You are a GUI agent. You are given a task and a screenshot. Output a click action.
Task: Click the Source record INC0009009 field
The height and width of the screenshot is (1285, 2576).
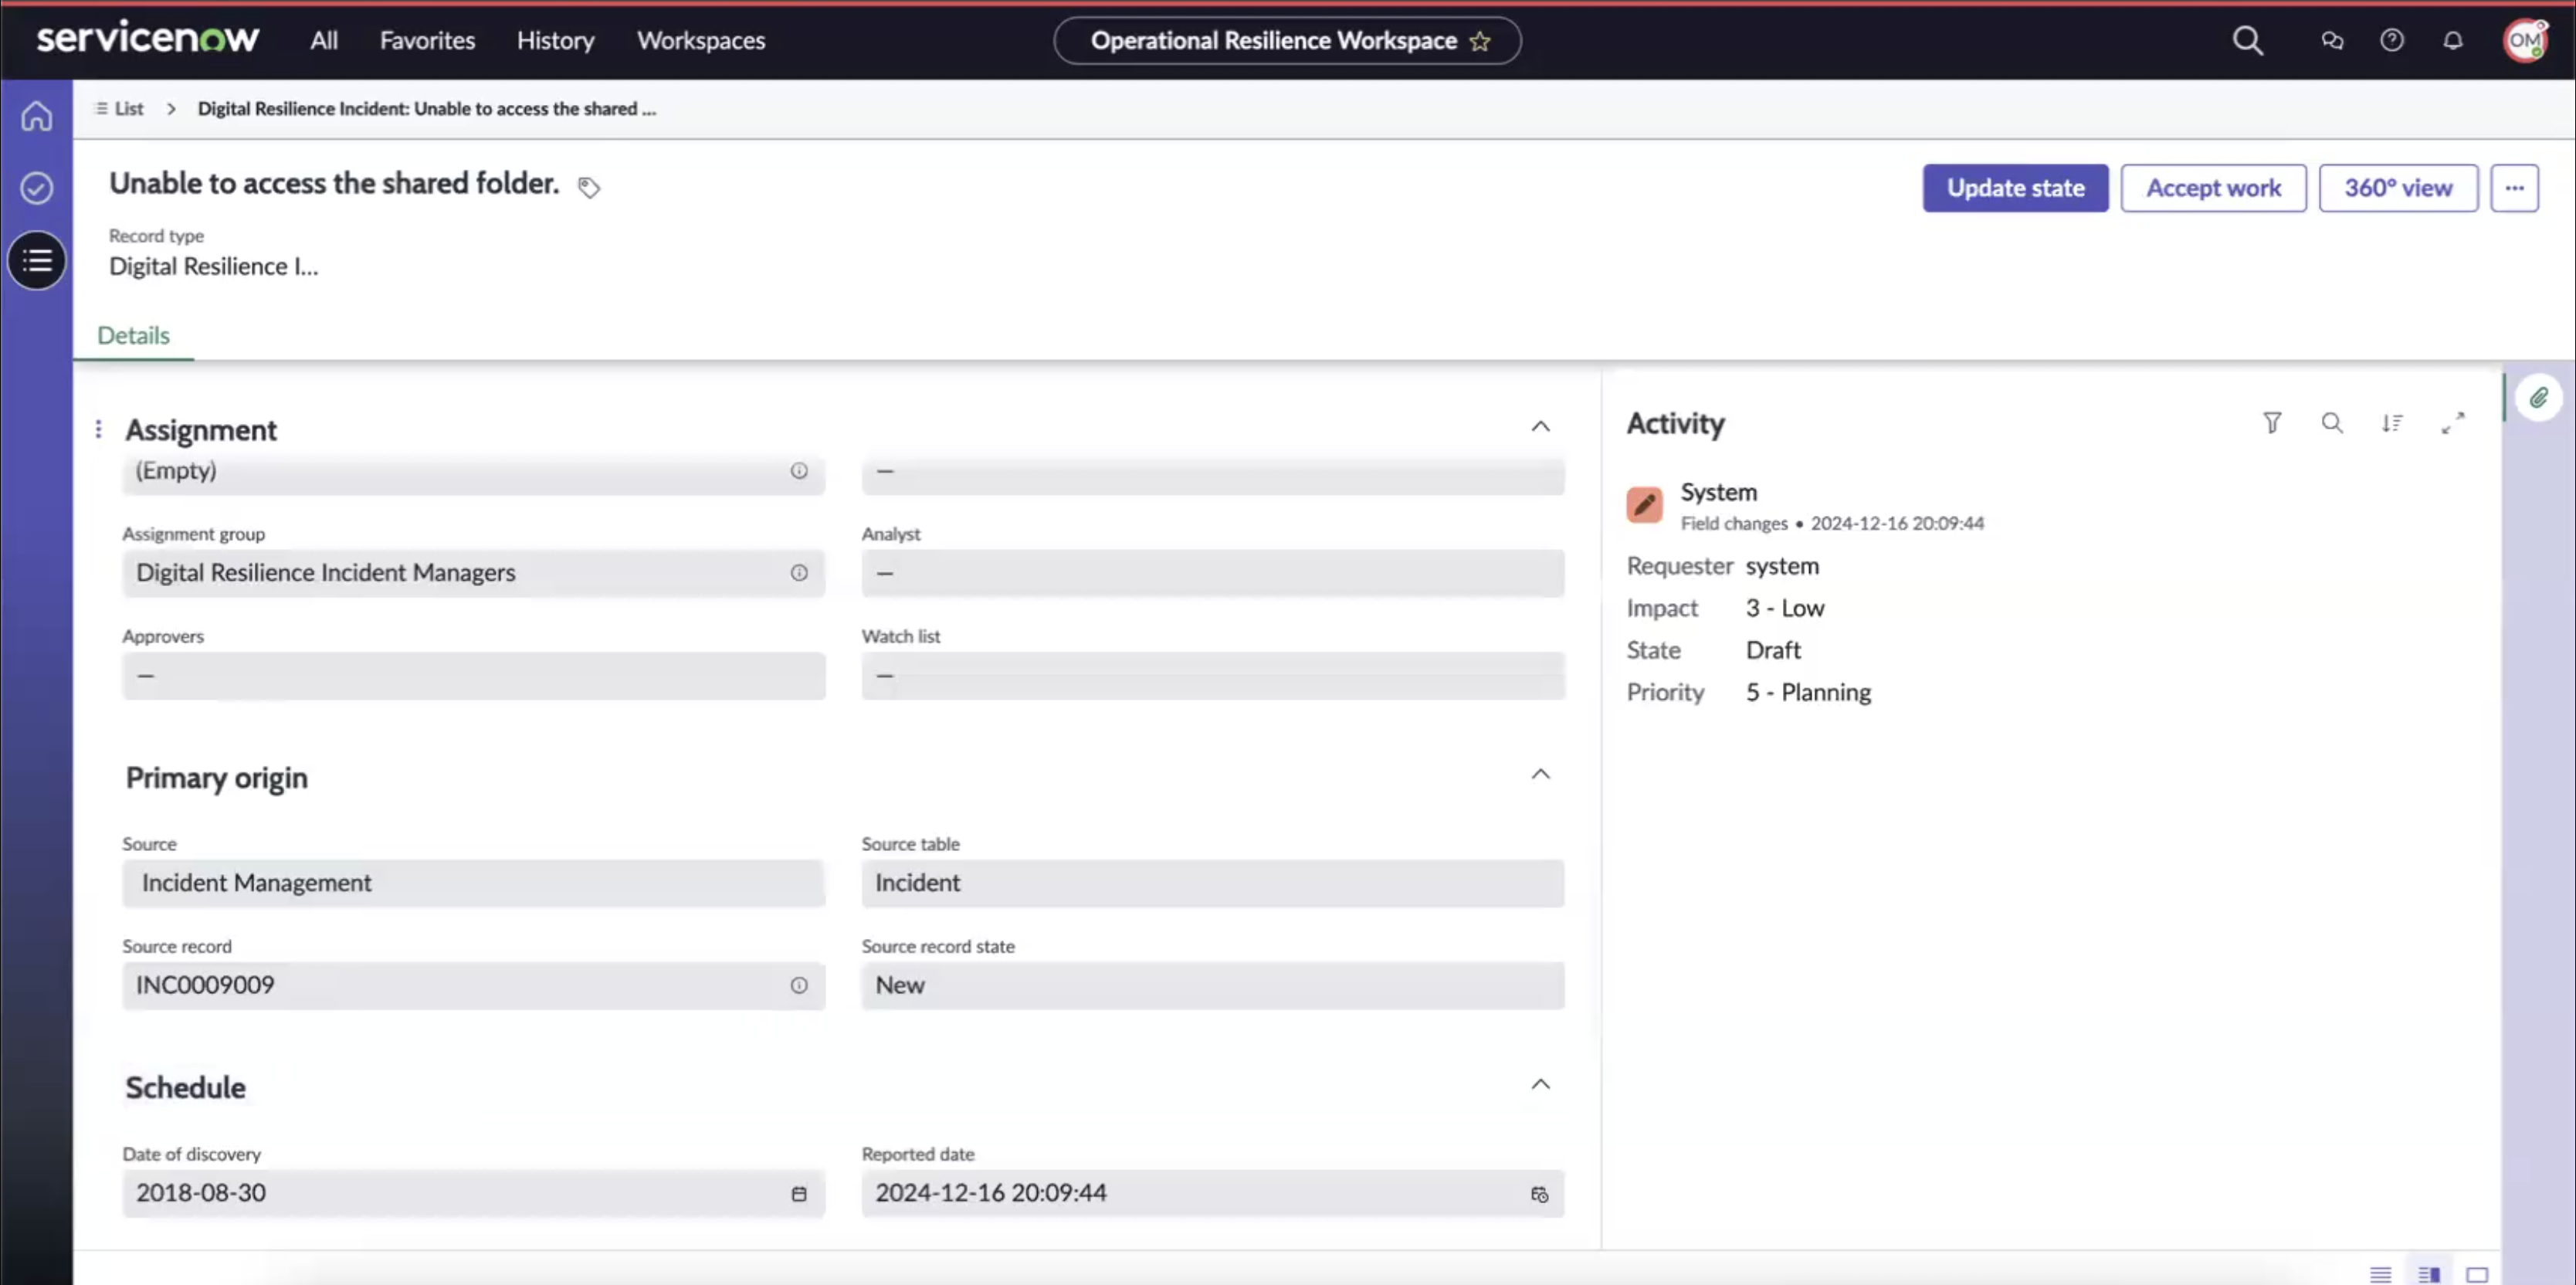click(x=473, y=986)
